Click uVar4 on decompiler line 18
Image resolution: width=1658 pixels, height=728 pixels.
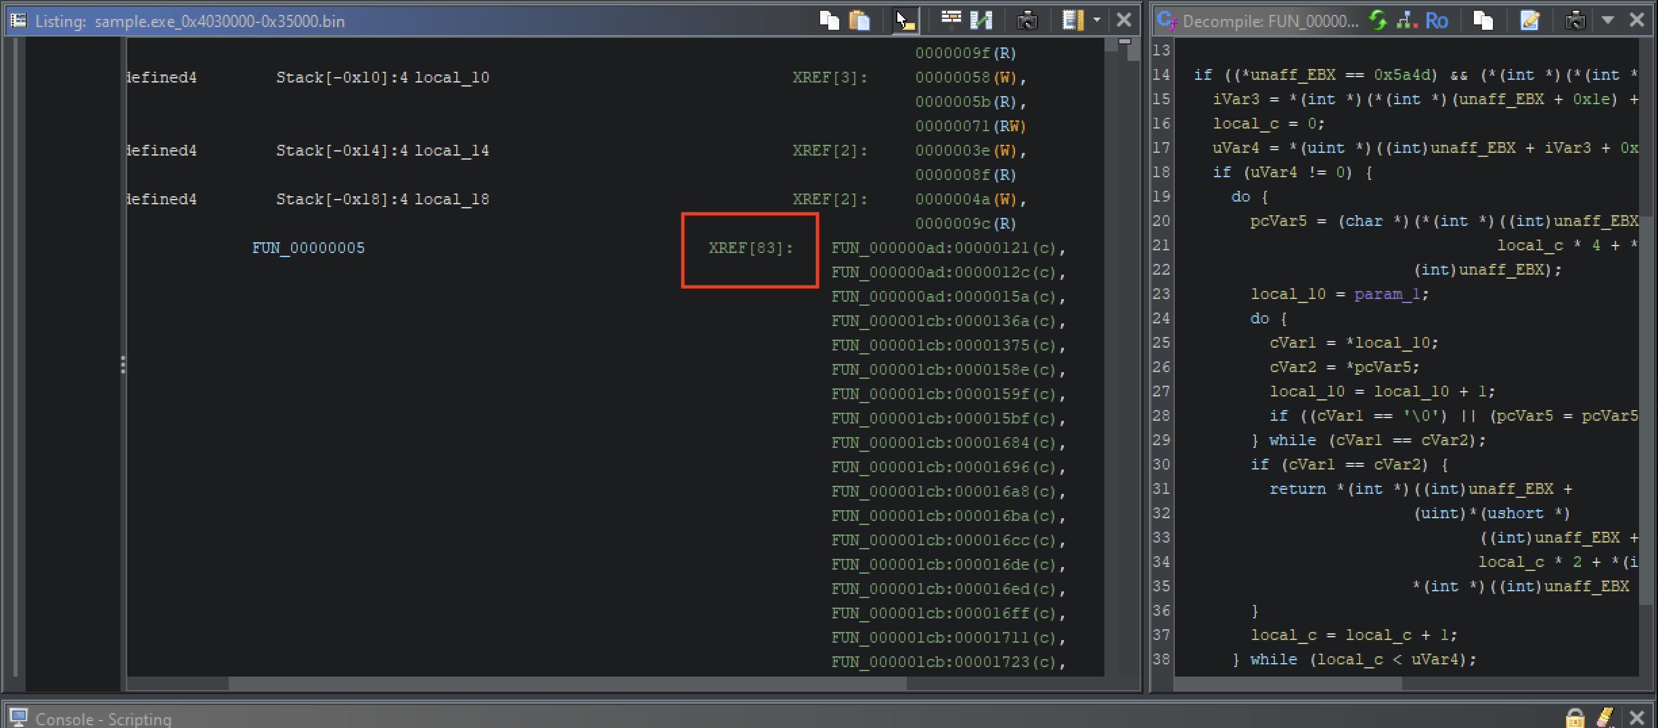coord(1275,173)
